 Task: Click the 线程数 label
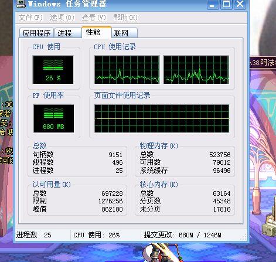43,162
